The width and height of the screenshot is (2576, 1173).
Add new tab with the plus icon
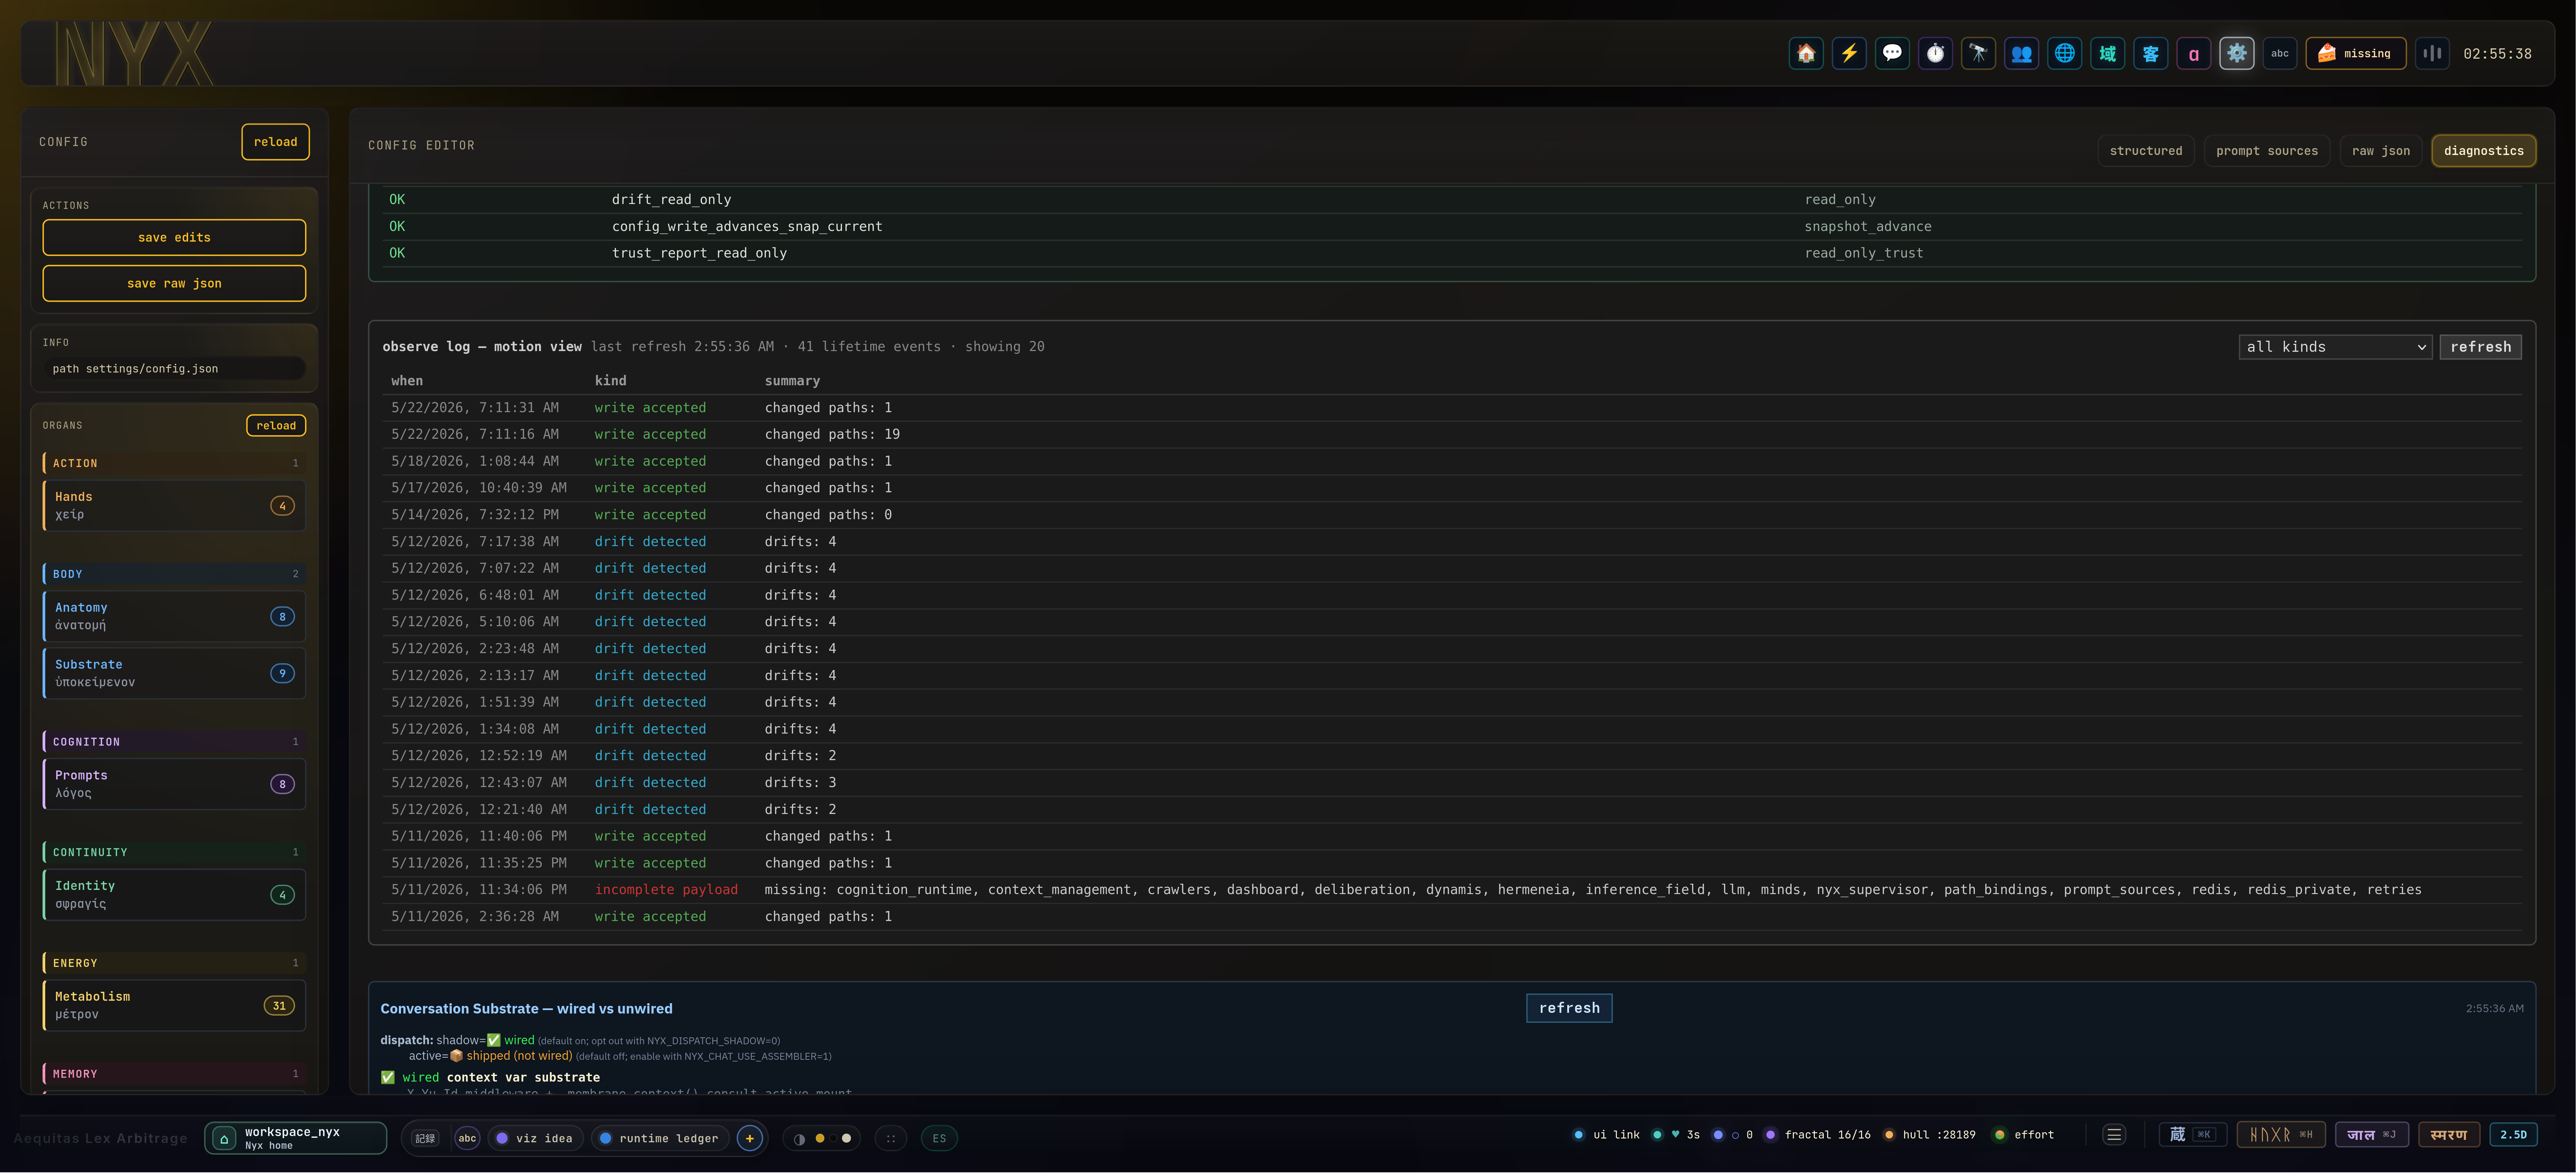pyautogui.click(x=749, y=1138)
